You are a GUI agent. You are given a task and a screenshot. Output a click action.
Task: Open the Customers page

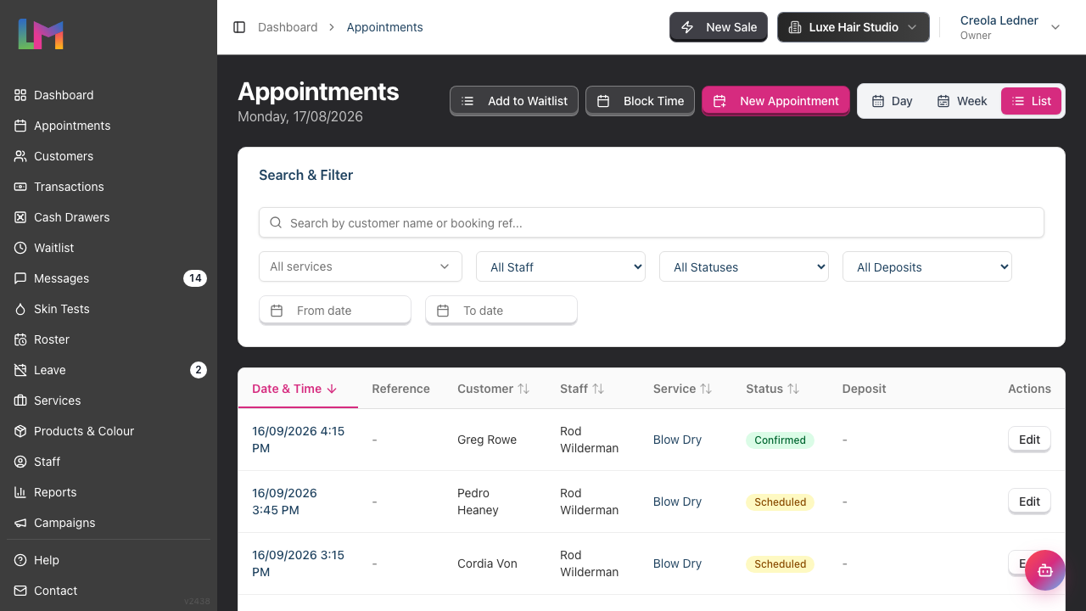[x=109, y=156]
